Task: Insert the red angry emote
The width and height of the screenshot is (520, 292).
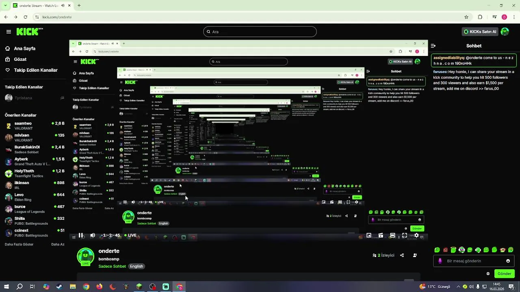Action: tap(445, 250)
